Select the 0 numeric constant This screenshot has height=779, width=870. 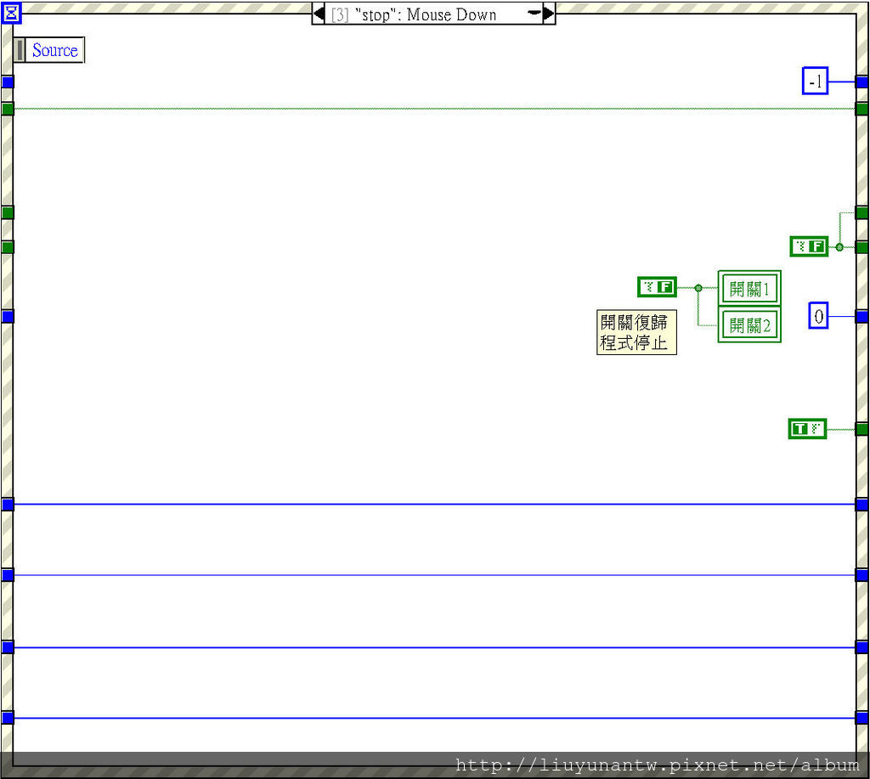pyautogui.click(x=818, y=316)
